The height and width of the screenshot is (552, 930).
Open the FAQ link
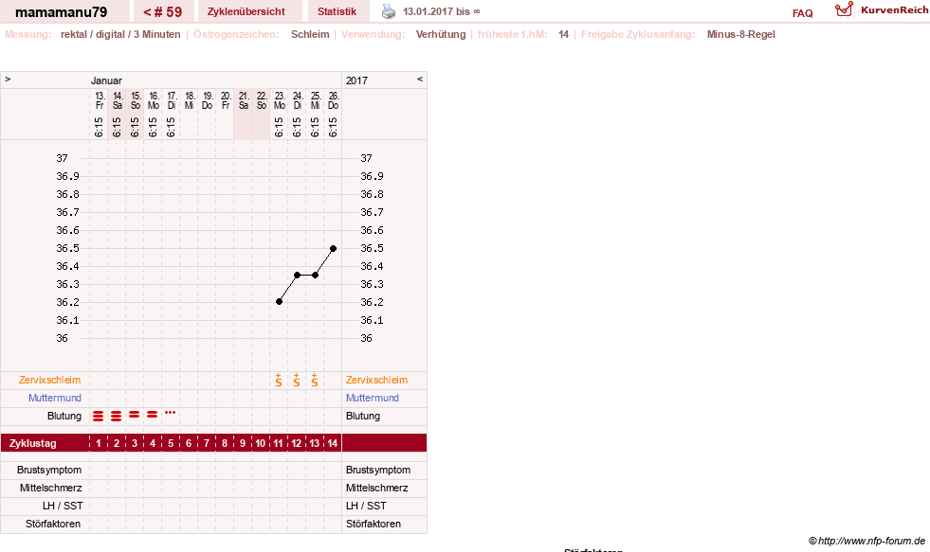[802, 13]
